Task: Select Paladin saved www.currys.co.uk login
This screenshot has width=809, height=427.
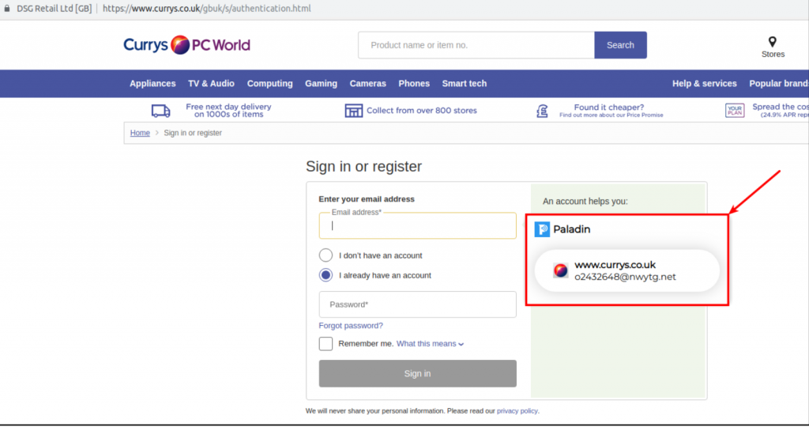Action: (627, 270)
